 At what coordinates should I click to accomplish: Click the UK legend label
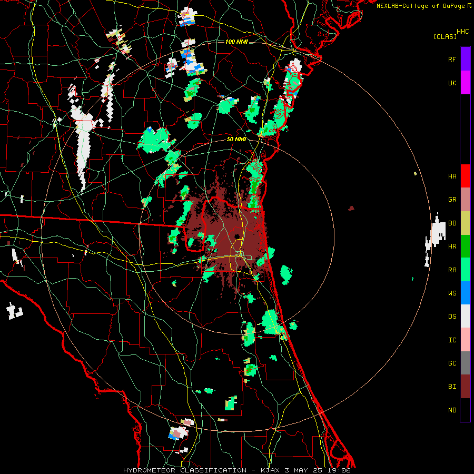452,83
